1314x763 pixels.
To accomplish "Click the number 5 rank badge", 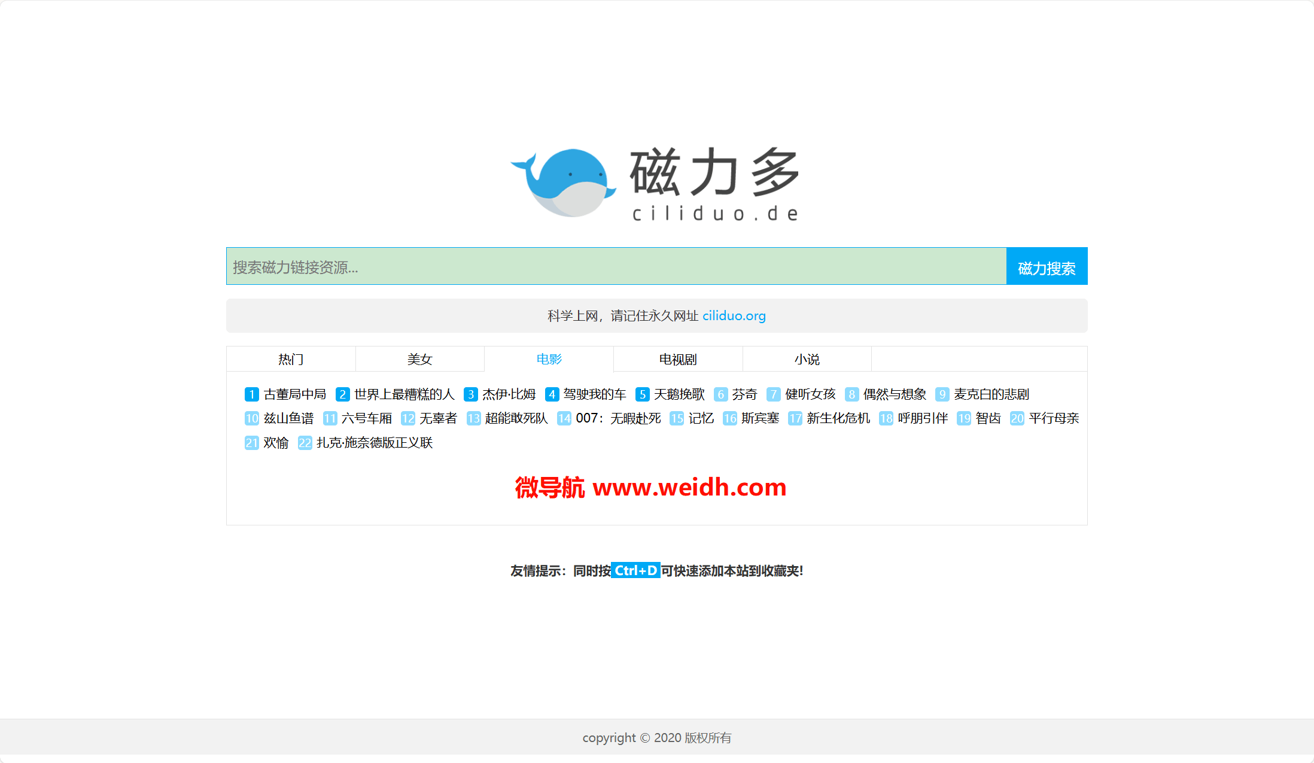I will [642, 394].
